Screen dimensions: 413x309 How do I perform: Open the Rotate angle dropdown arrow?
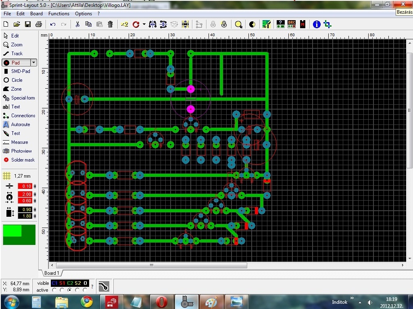point(144,25)
